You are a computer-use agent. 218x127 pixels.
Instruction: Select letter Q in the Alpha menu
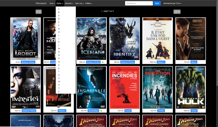66,62
